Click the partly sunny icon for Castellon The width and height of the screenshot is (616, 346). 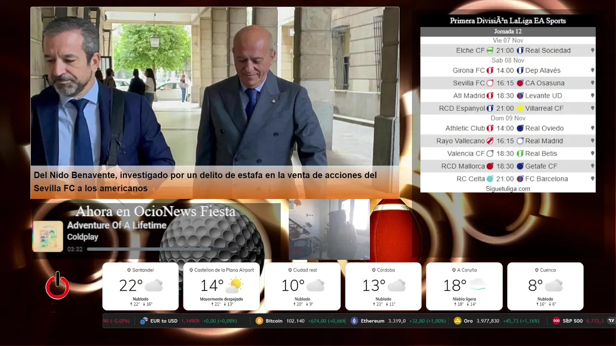pos(234,285)
